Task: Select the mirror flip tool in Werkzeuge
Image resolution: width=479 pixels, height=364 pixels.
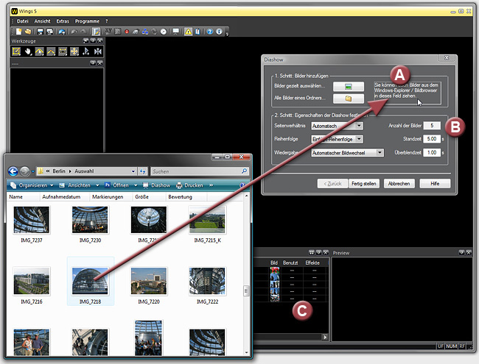Action: pyautogui.click(x=98, y=51)
